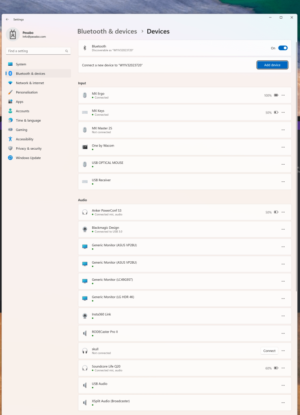
Task: Click the Insta360 Link webcam icon
Action: (85, 316)
